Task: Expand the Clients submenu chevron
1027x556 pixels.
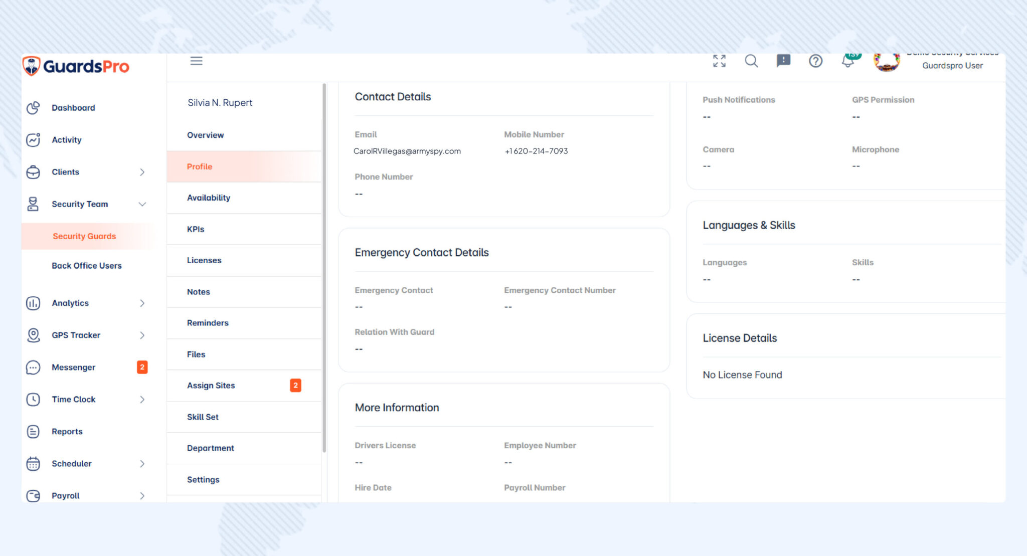Action: coord(142,172)
